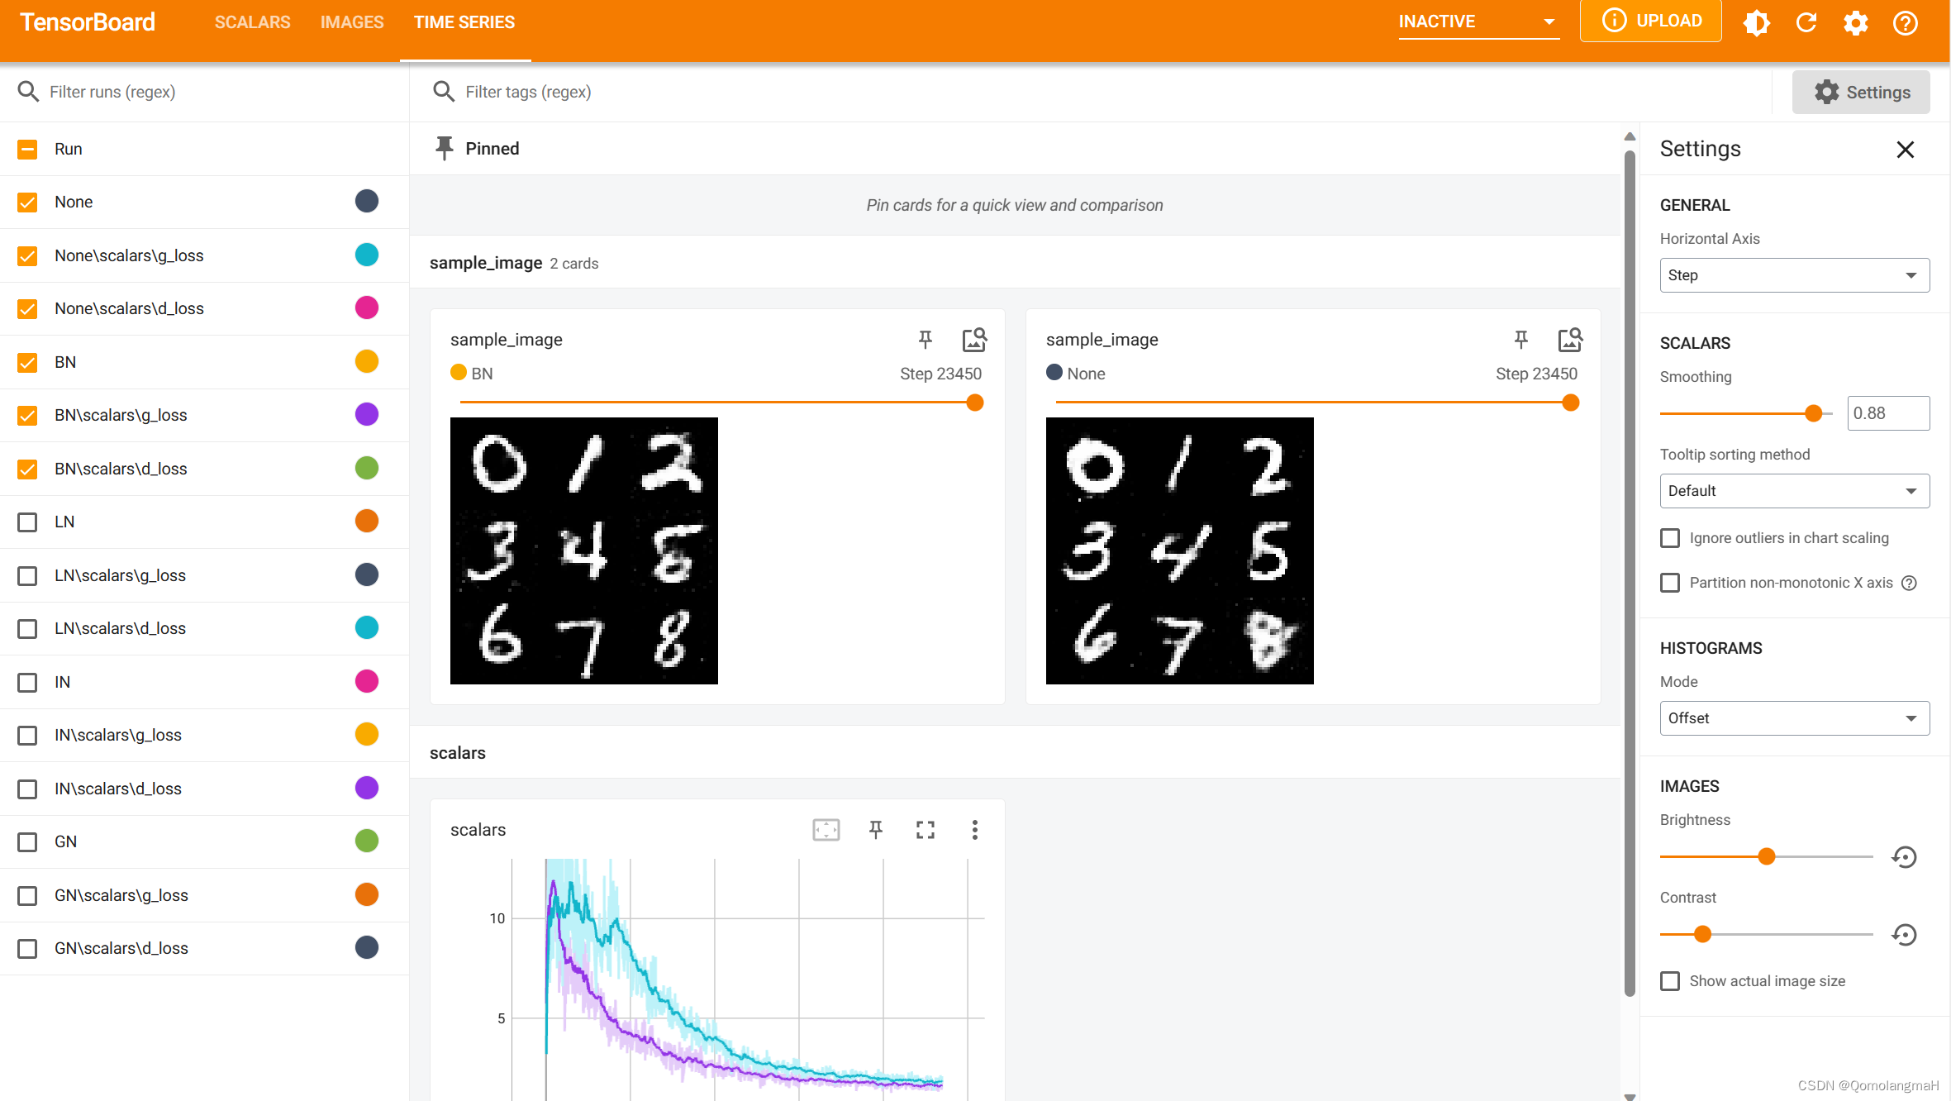This screenshot has width=1951, height=1101.
Task: Open Tooltip sorting method dropdown
Action: click(1794, 491)
